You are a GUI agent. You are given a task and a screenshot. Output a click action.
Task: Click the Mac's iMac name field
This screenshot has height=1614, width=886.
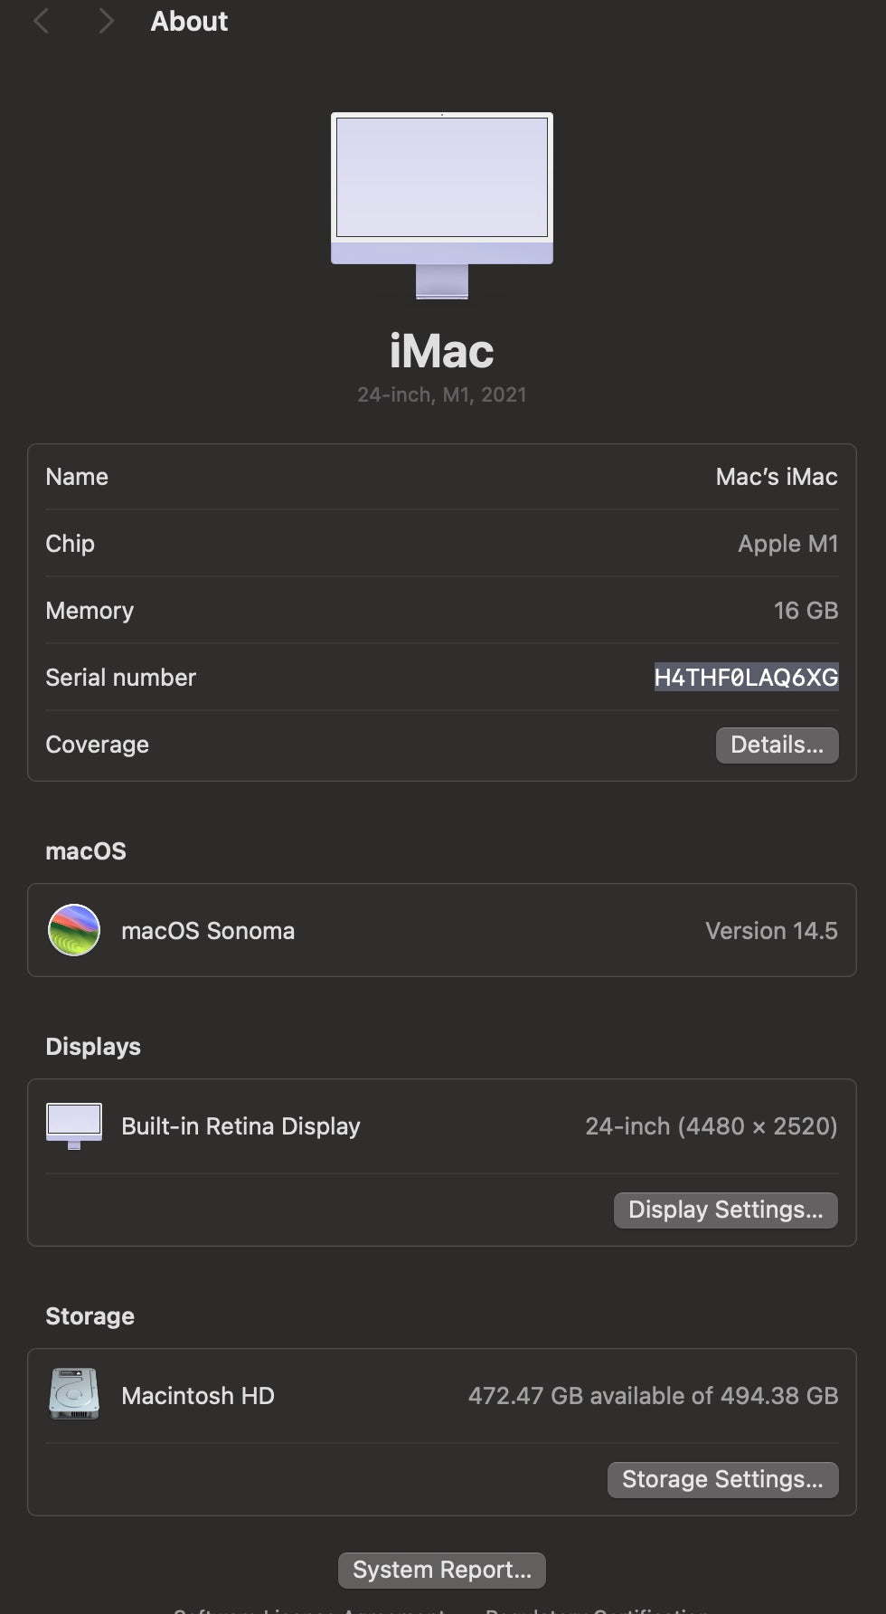tap(776, 477)
